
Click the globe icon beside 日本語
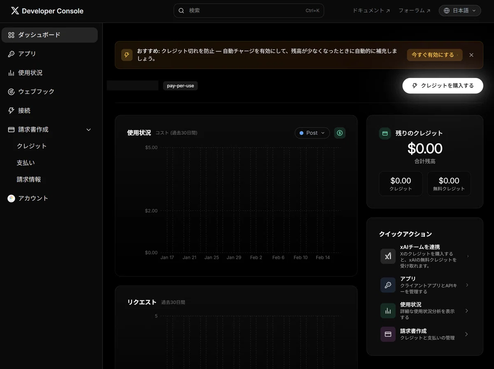(447, 11)
